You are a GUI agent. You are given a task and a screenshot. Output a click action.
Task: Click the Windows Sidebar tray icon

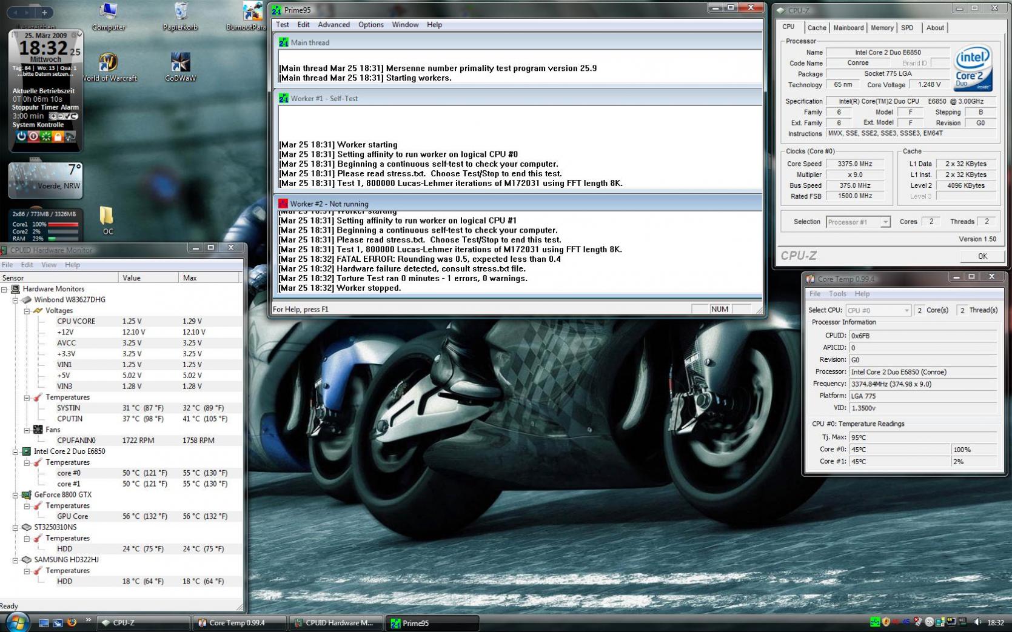tap(939, 622)
